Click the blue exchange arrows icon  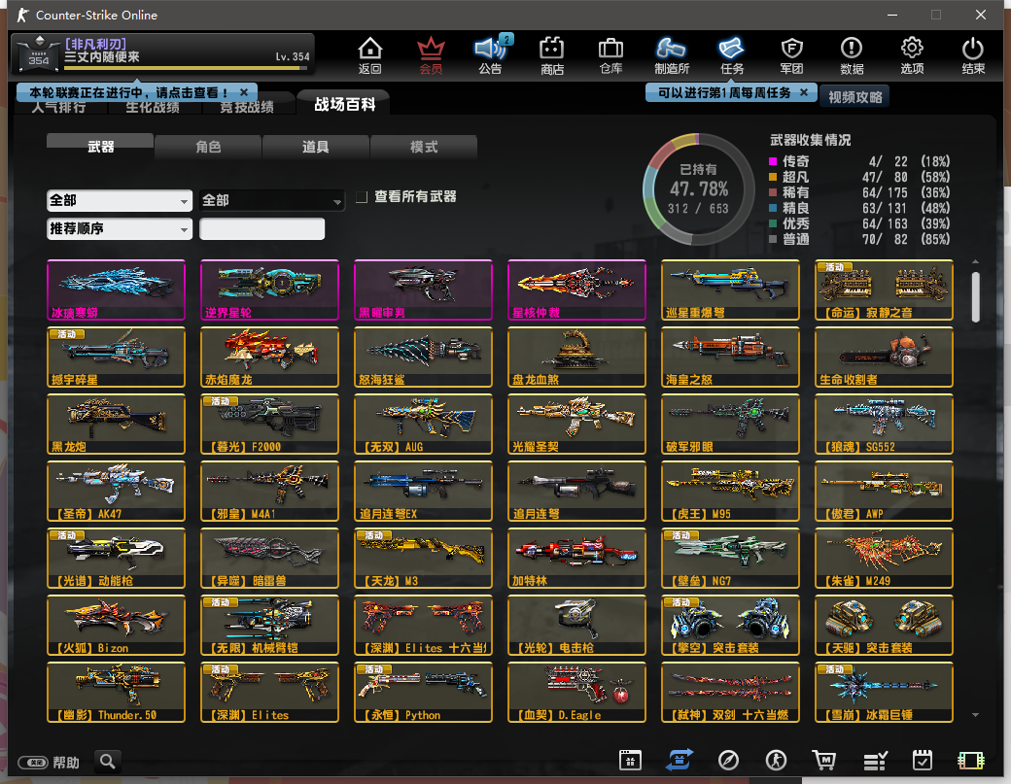coord(680,760)
